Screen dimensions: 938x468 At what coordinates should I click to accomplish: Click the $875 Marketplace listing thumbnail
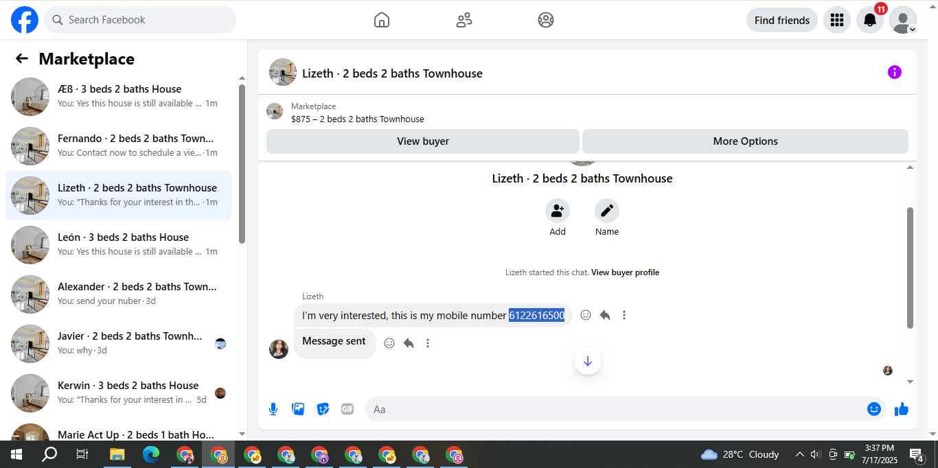(275, 111)
